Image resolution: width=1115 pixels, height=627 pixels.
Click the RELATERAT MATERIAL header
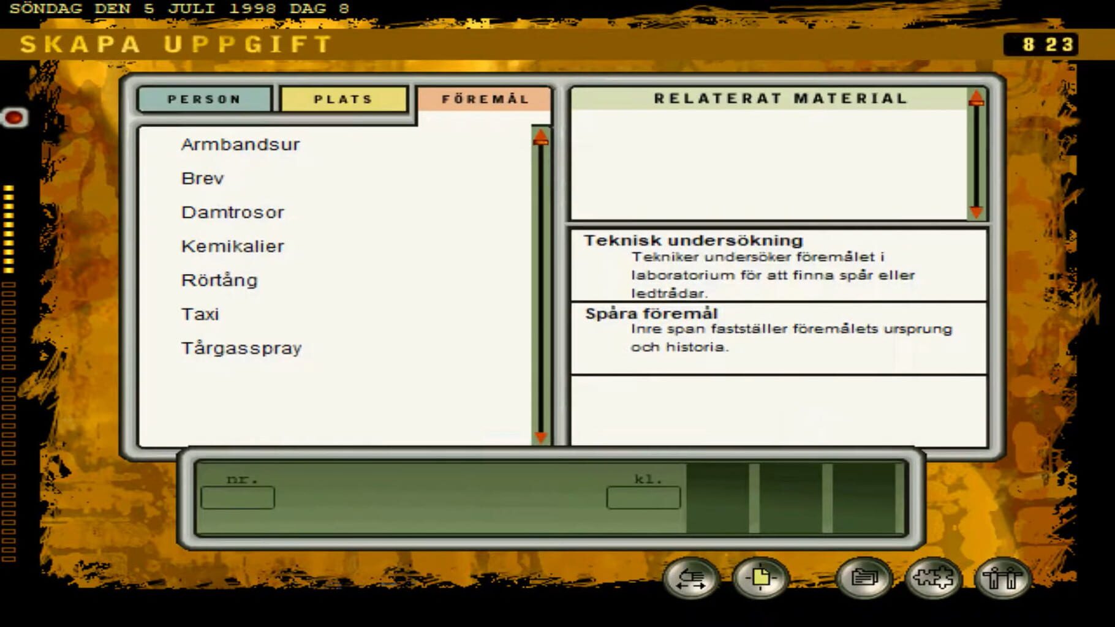[780, 99]
